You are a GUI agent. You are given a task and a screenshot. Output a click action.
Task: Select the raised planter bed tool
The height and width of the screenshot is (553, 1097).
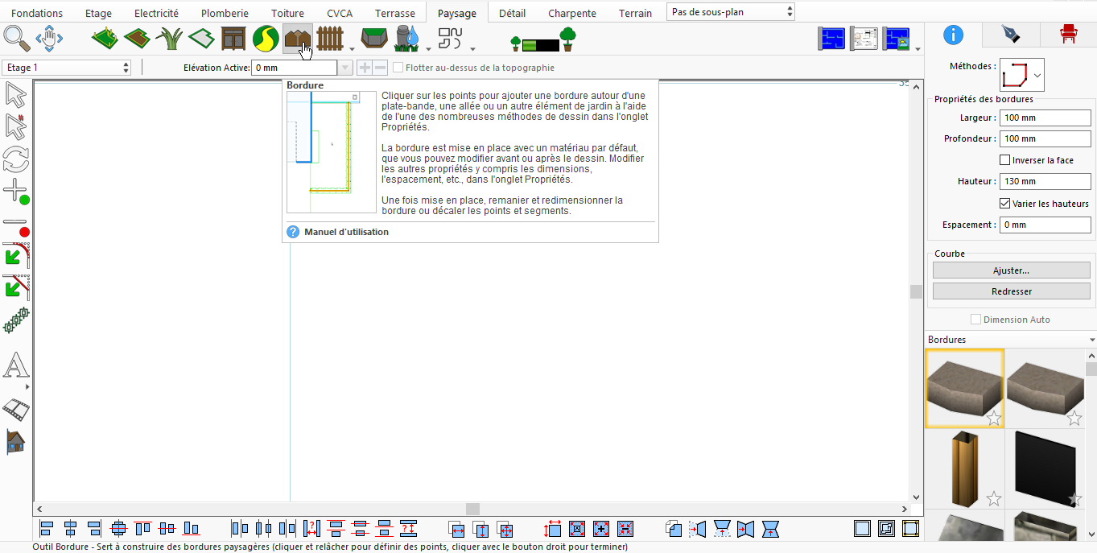tap(374, 38)
